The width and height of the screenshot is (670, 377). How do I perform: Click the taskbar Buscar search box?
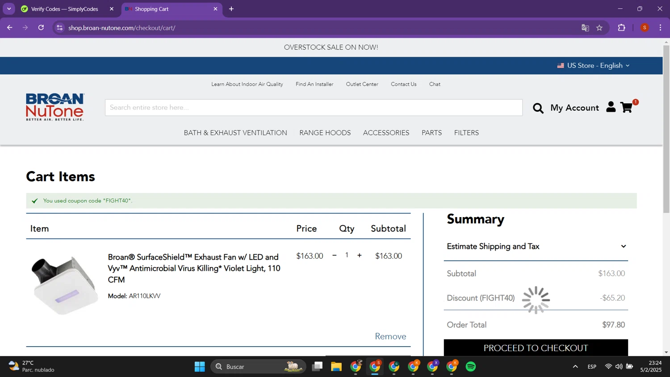tap(258, 367)
